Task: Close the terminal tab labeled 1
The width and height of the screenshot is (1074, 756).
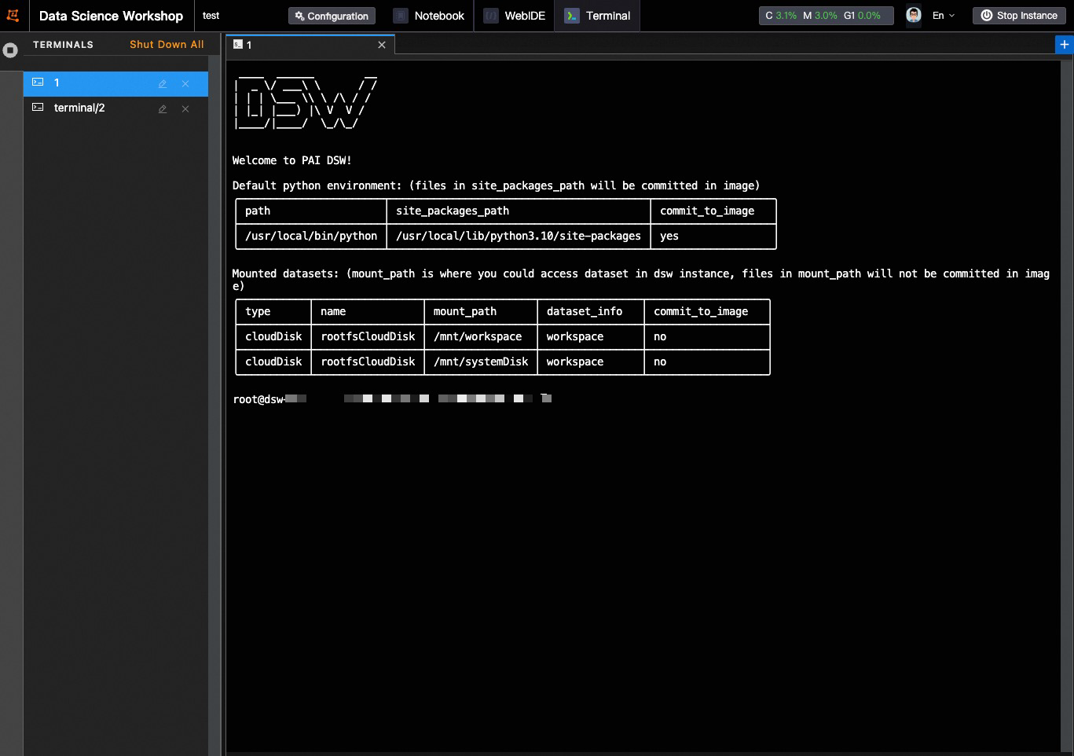Action: [x=382, y=45]
